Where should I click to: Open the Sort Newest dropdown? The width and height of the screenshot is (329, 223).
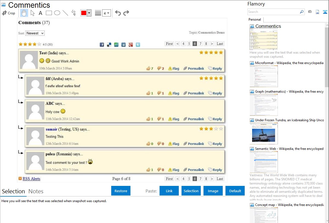pos(35,33)
